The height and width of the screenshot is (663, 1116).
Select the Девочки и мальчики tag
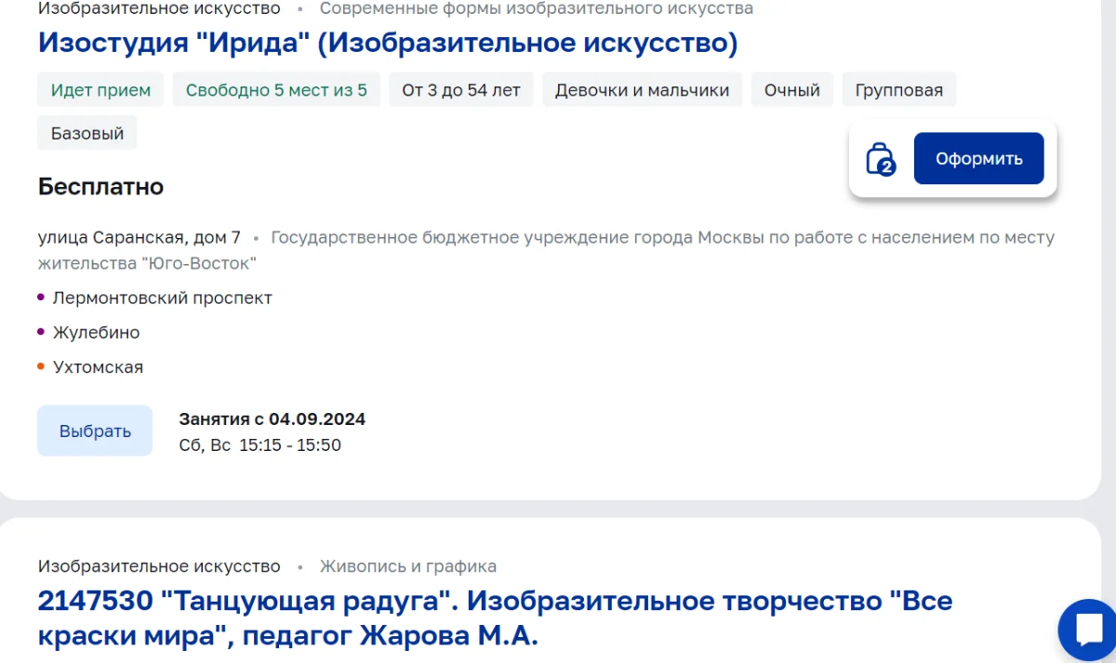coord(643,90)
